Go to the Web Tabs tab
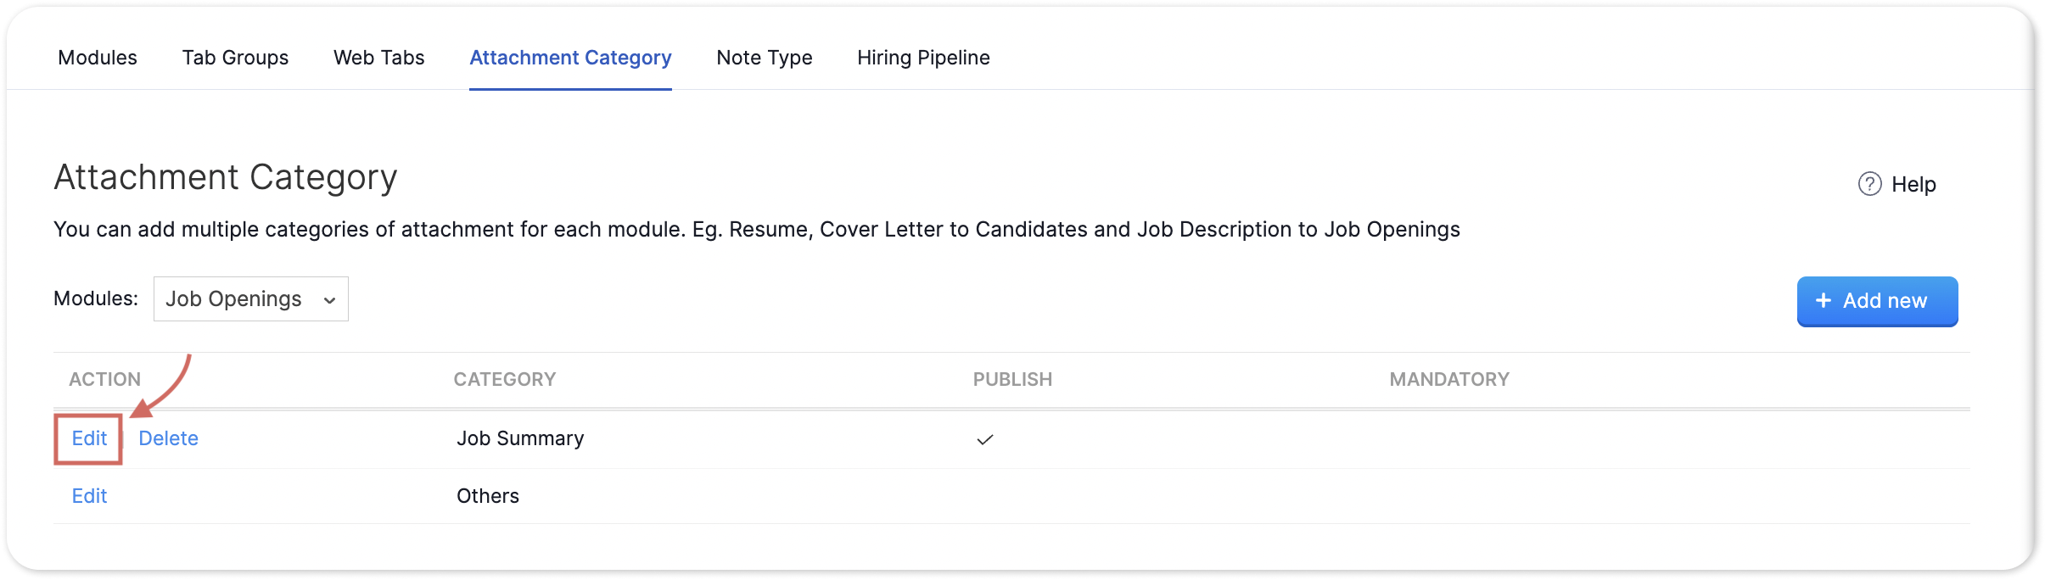This screenshot has width=2045, height=580. point(378,58)
